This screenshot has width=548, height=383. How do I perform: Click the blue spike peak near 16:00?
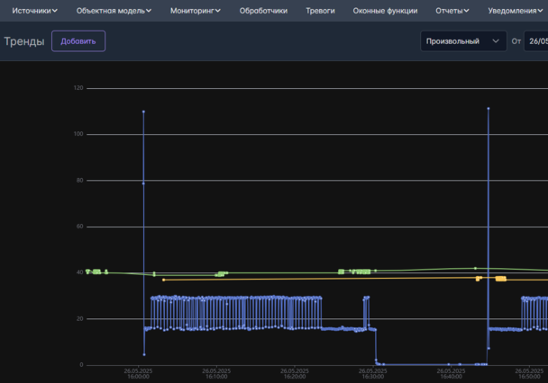point(143,111)
